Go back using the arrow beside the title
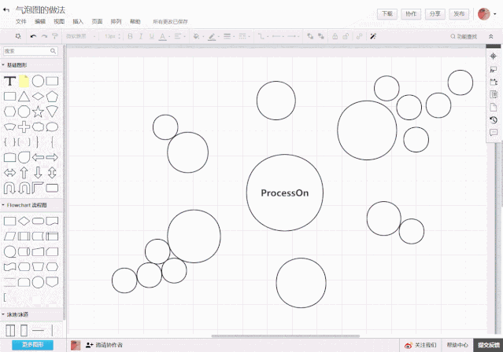 pos(6,10)
